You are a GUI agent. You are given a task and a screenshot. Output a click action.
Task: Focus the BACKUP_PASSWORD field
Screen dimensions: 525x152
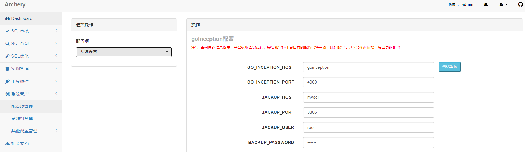click(368, 142)
